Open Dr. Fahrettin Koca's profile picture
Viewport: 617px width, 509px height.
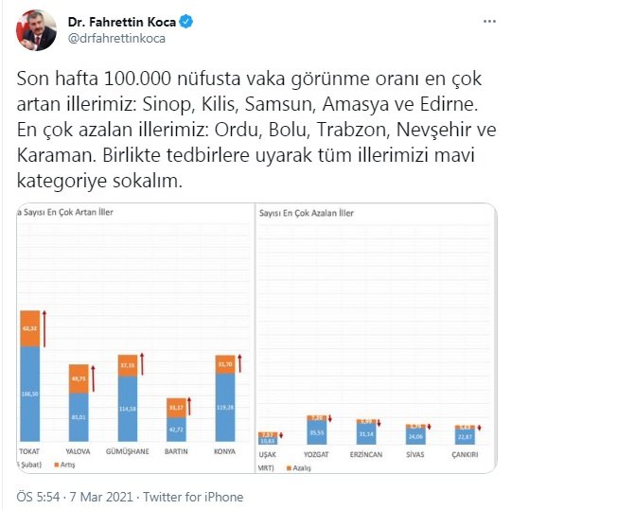coord(36,30)
